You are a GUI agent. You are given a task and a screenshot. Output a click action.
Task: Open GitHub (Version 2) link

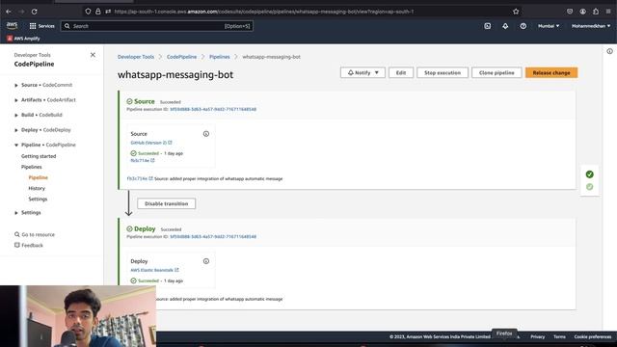(151, 143)
